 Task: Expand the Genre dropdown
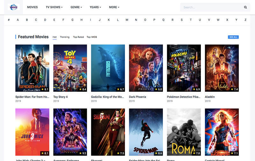(76, 7)
